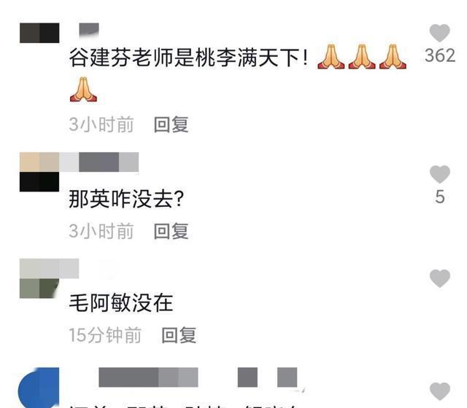Click 回复 next to 15分钟前
Screen dimensions: 467x408
pyautogui.click(x=179, y=335)
